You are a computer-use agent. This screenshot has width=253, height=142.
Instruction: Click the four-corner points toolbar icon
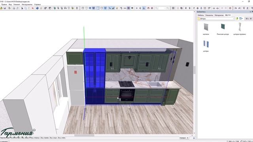205,8
